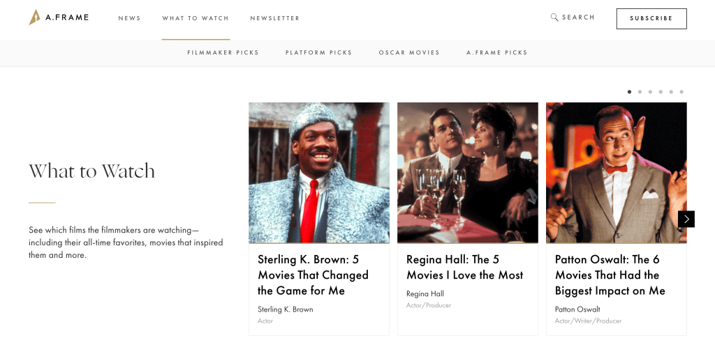Viewport: 715px width, 354px height.
Task: Advance carousel with the next arrow
Action: click(x=686, y=219)
